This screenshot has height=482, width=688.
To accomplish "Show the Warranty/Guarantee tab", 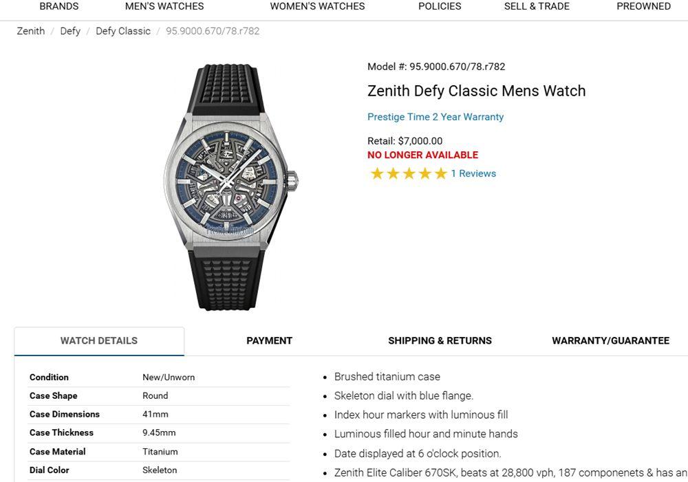I will [610, 341].
